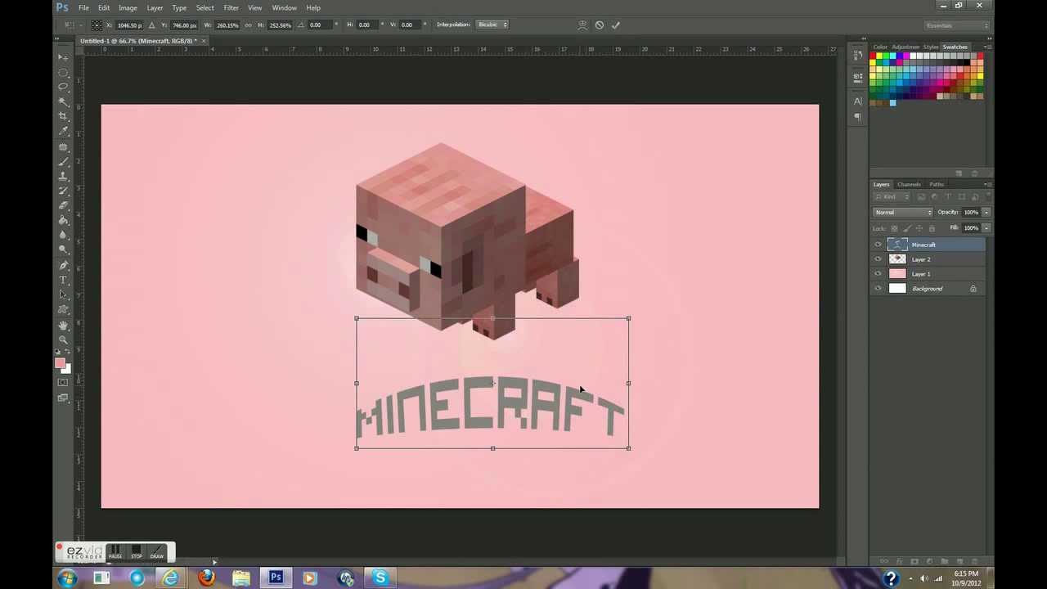Viewport: 1047px width, 589px height.
Task: Click Stop in the ezvid recorder
Action: pyautogui.click(x=136, y=551)
